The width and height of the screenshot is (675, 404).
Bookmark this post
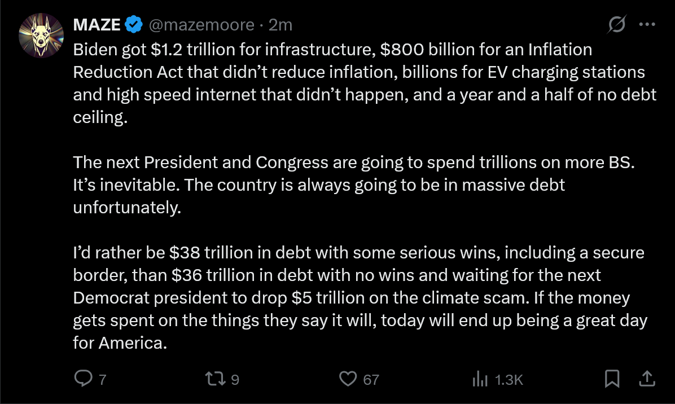coord(612,379)
